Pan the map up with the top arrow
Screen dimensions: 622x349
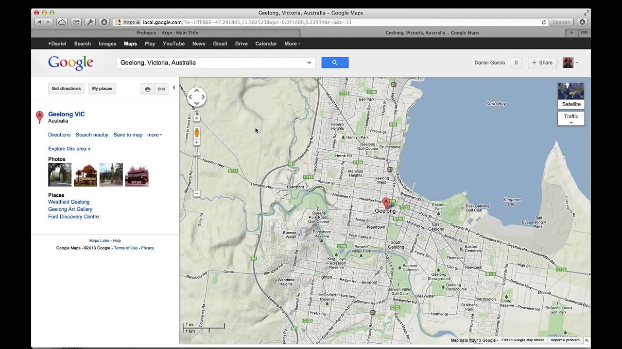[x=197, y=91]
